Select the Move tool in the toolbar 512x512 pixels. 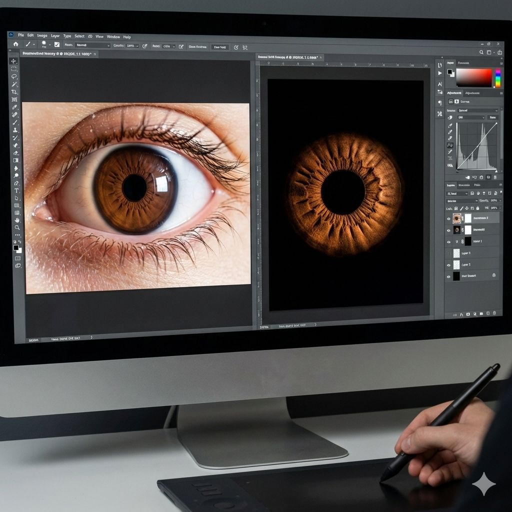point(13,61)
